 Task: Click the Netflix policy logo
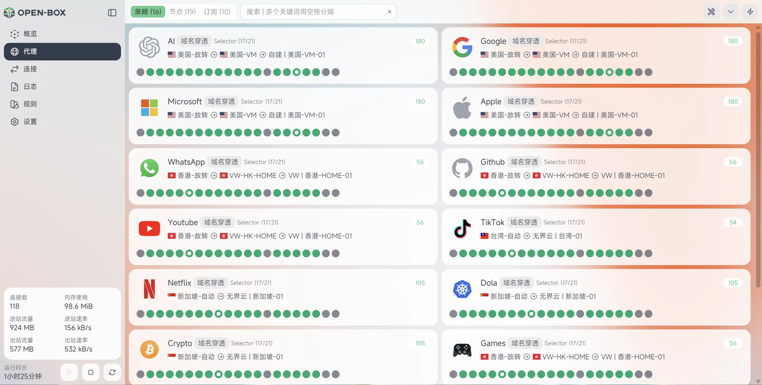149,289
